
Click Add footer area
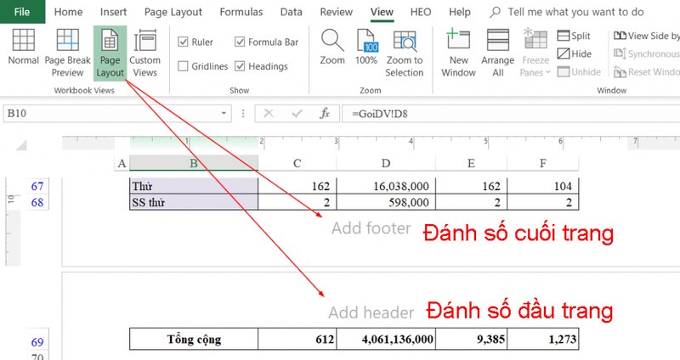click(371, 228)
